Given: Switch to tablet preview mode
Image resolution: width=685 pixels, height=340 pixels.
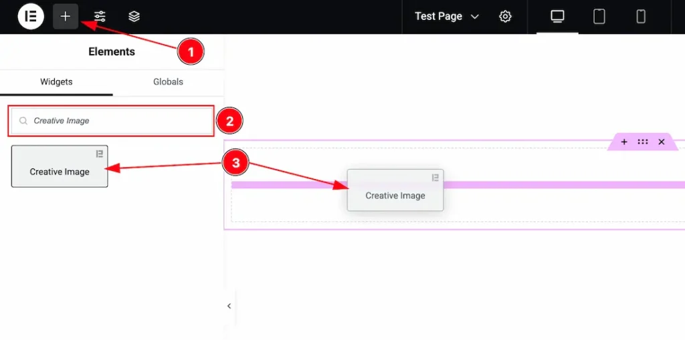Looking at the screenshot, I should point(599,17).
